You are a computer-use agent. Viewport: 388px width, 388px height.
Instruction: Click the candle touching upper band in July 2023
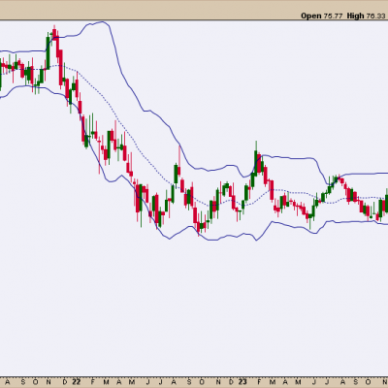(336, 178)
